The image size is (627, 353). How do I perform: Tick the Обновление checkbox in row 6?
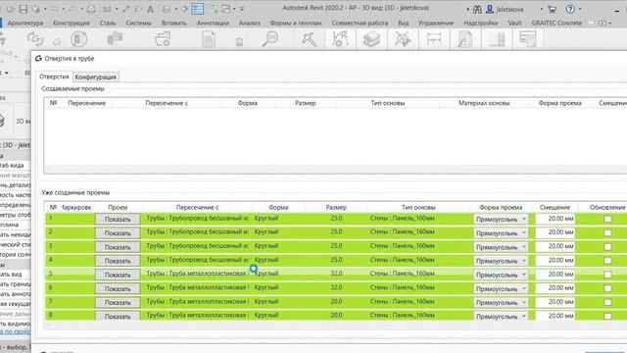[607, 288]
